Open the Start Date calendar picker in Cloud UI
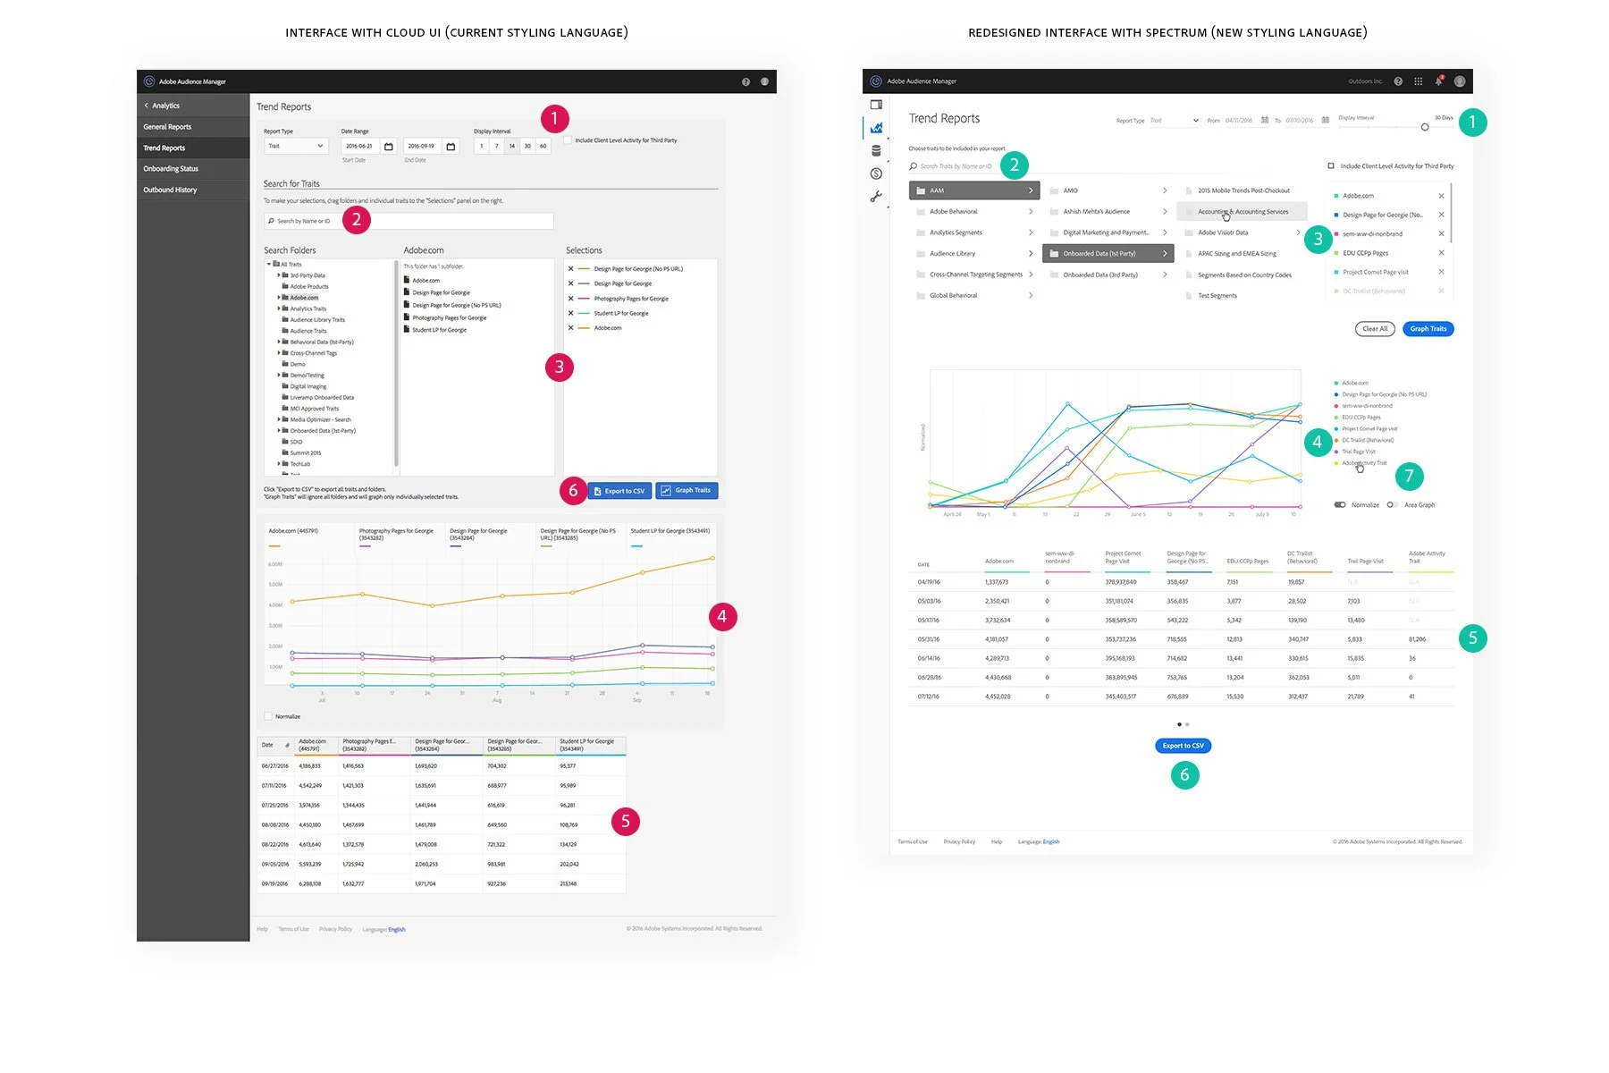Screen dimensions: 1609x1073 (389, 146)
